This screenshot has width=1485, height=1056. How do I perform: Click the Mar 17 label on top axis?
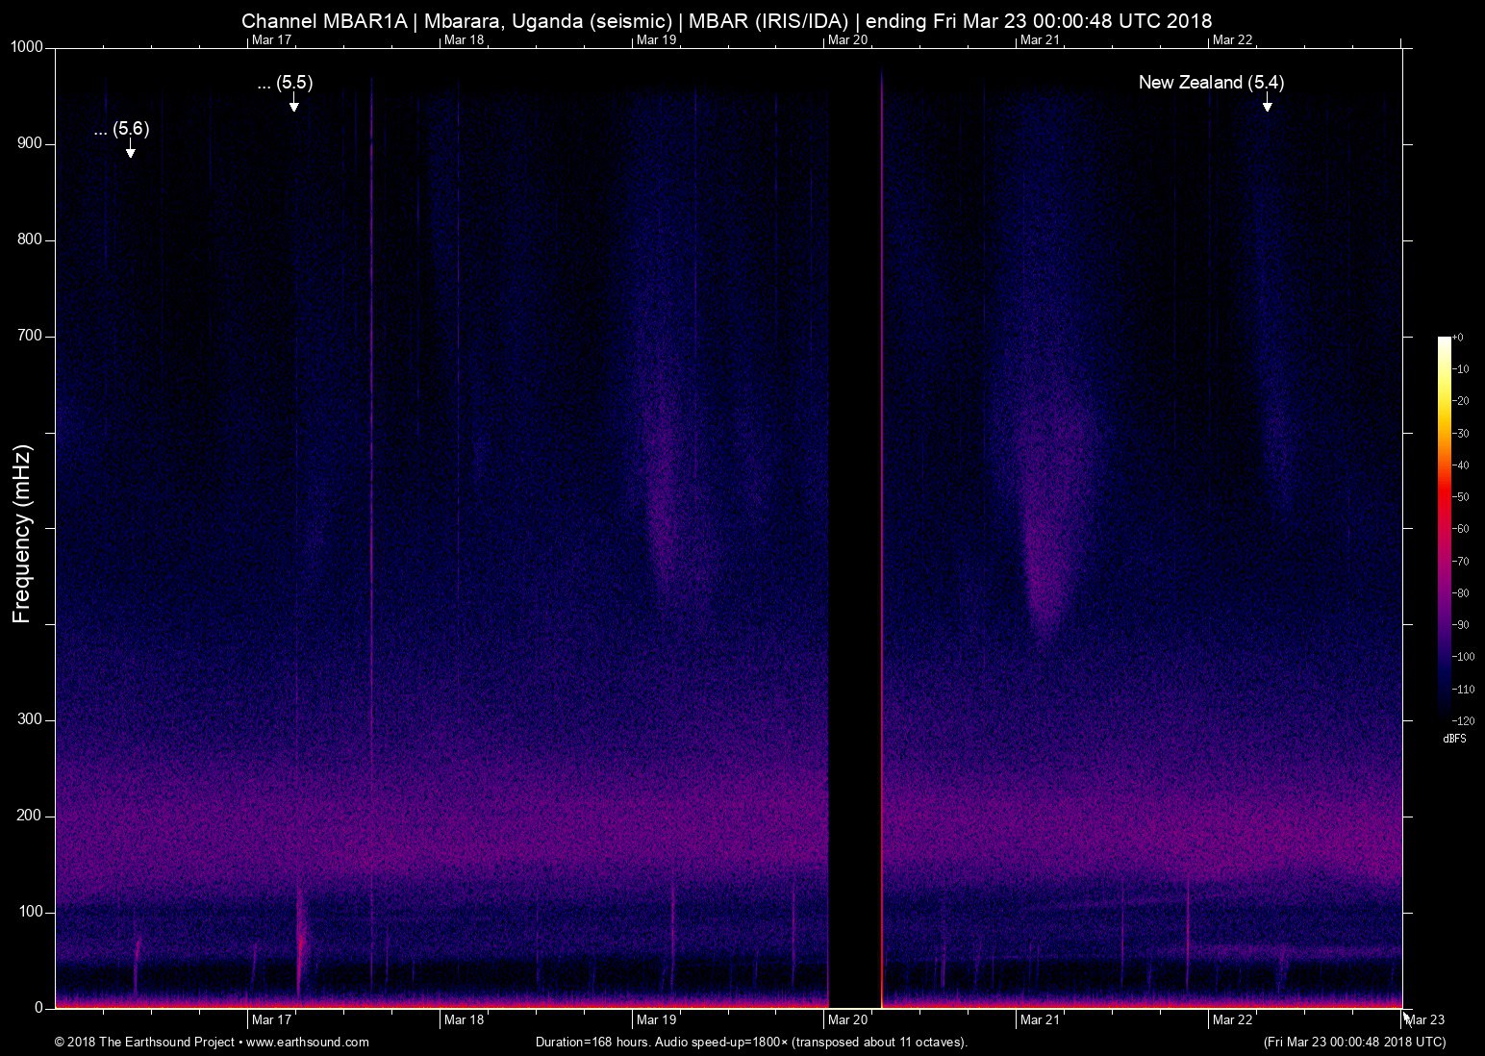click(x=270, y=39)
